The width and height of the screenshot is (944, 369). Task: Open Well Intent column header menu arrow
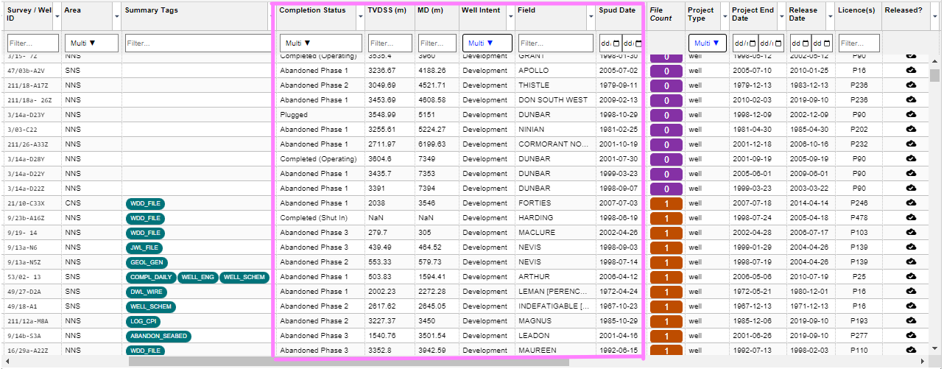[510, 15]
